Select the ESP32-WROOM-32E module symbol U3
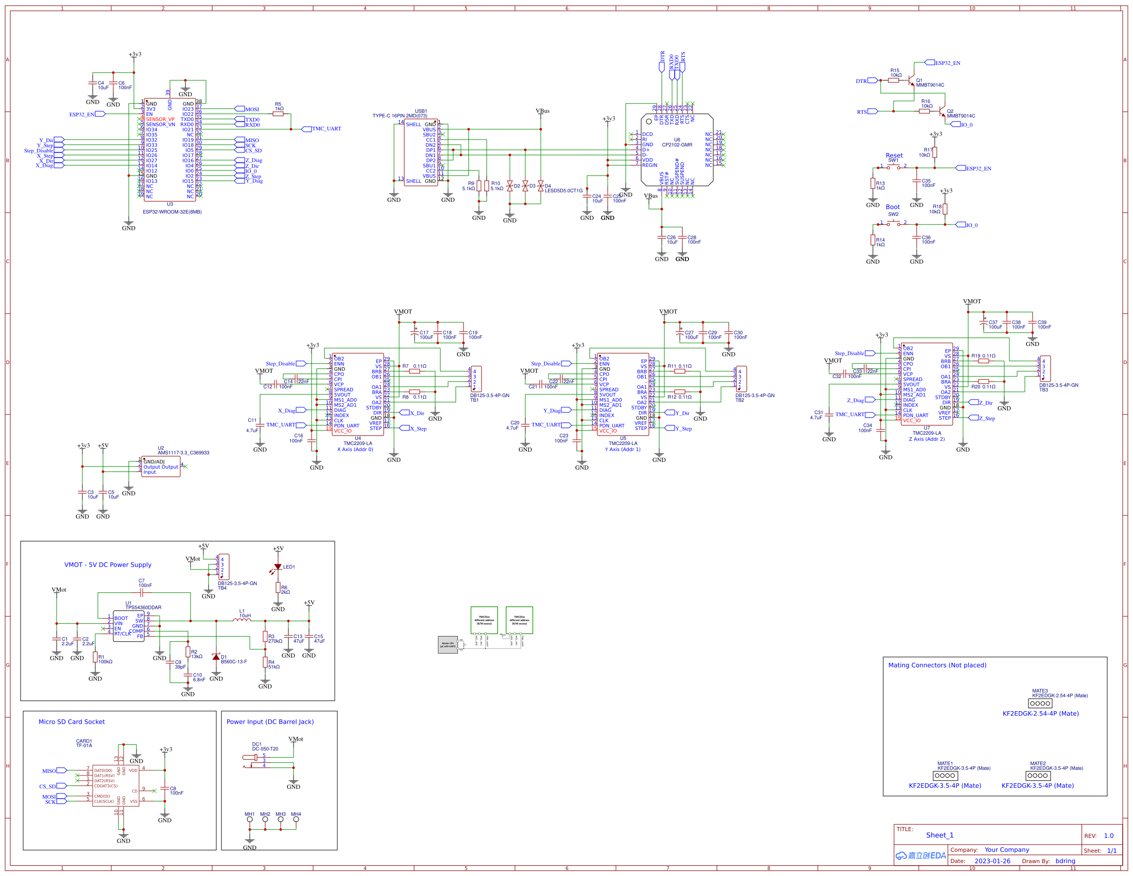This screenshot has width=1133, height=876. coord(171,150)
